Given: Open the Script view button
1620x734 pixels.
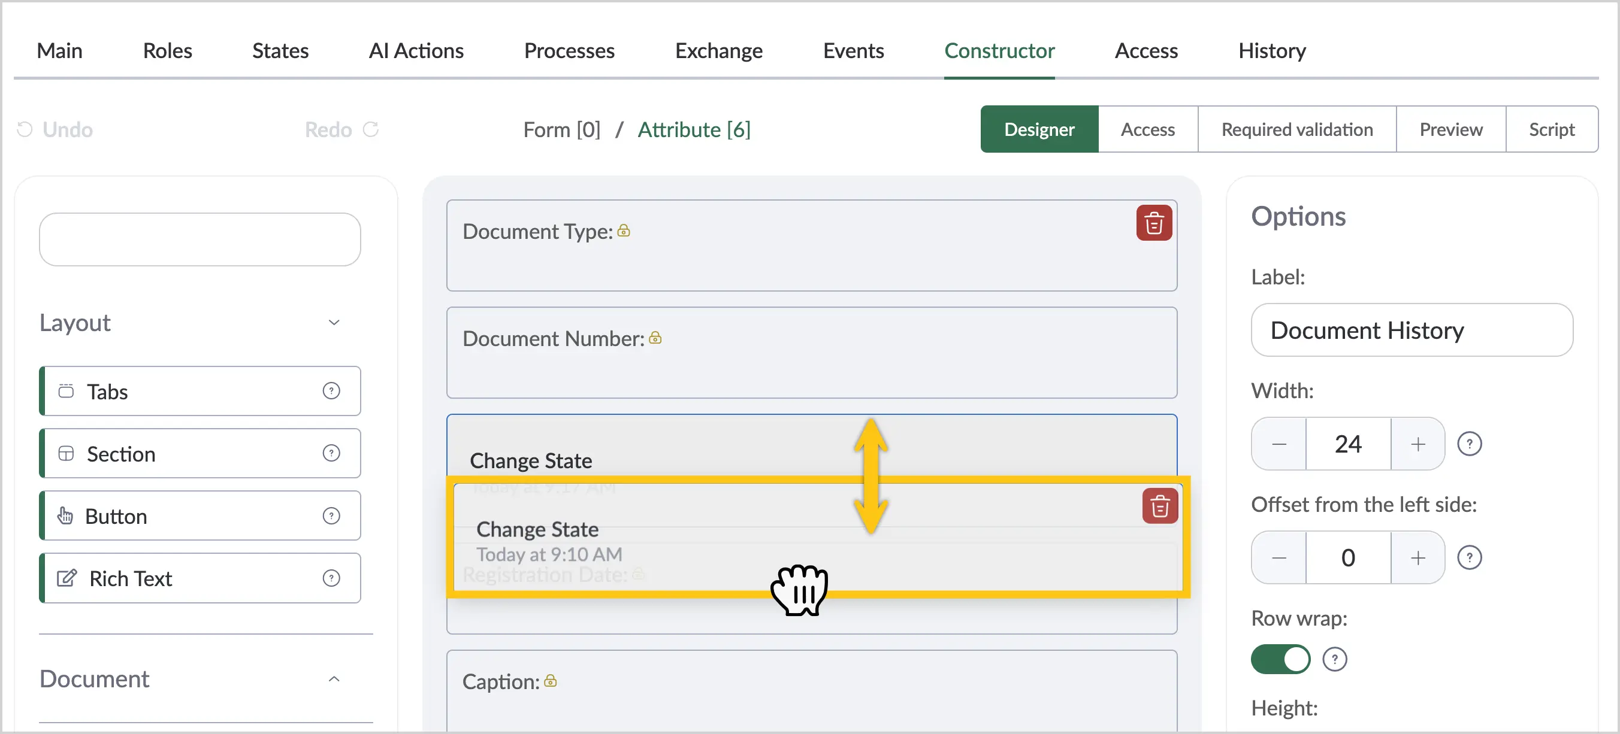Looking at the screenshot, I should (1552, 129).
